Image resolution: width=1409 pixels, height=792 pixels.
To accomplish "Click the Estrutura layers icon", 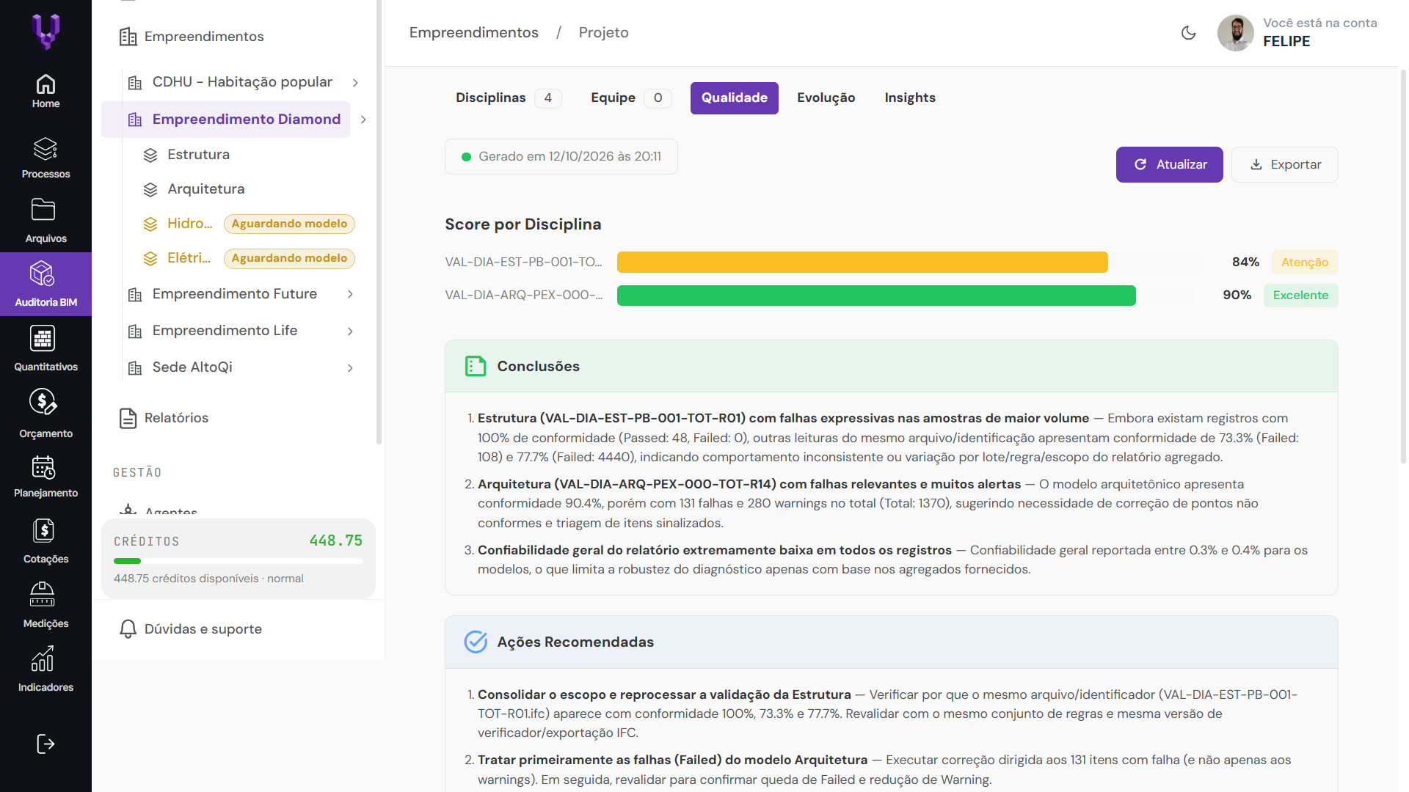I will click(150, 155).
